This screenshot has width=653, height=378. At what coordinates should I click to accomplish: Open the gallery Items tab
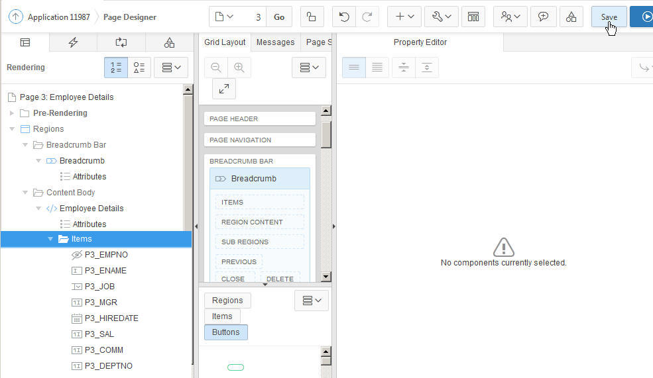point(222,316)
